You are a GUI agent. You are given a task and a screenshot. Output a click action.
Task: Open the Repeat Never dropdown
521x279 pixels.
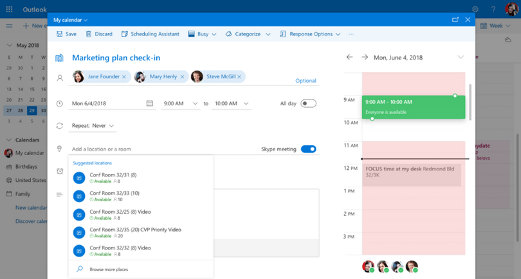(93, 126)
